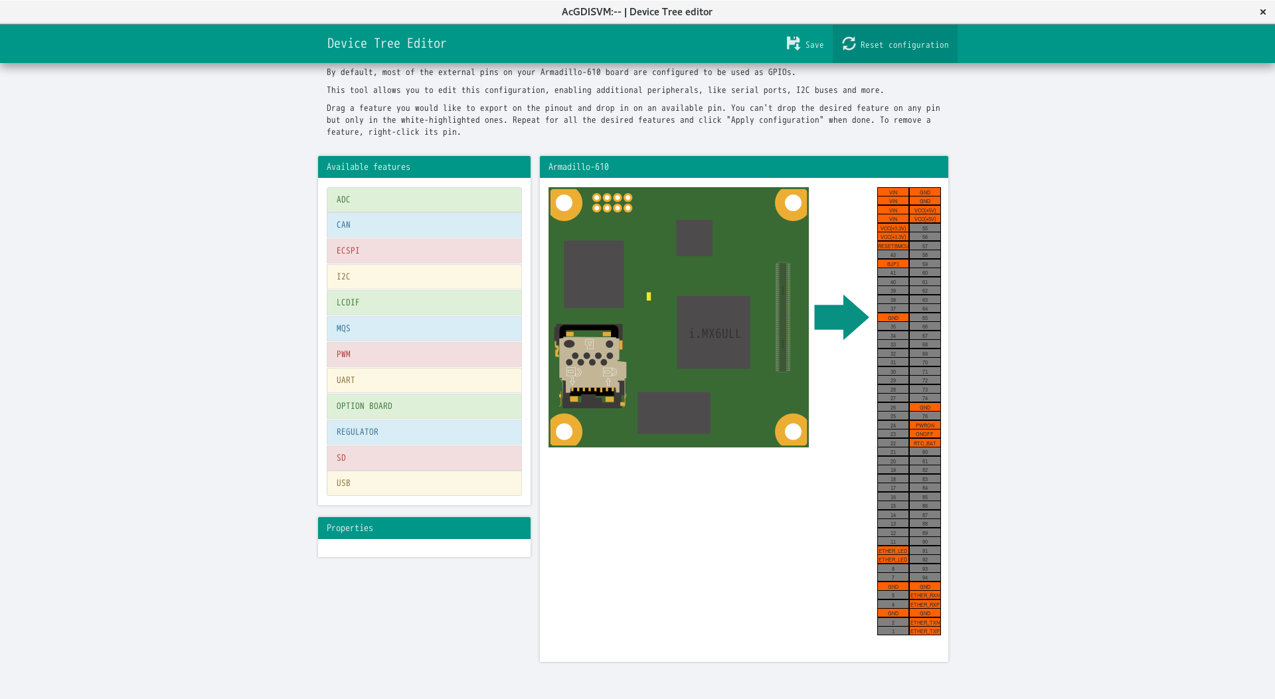
Task: Click the Reset configuration refresh icon
Action: pyautogui.click(x=849, y=44)
